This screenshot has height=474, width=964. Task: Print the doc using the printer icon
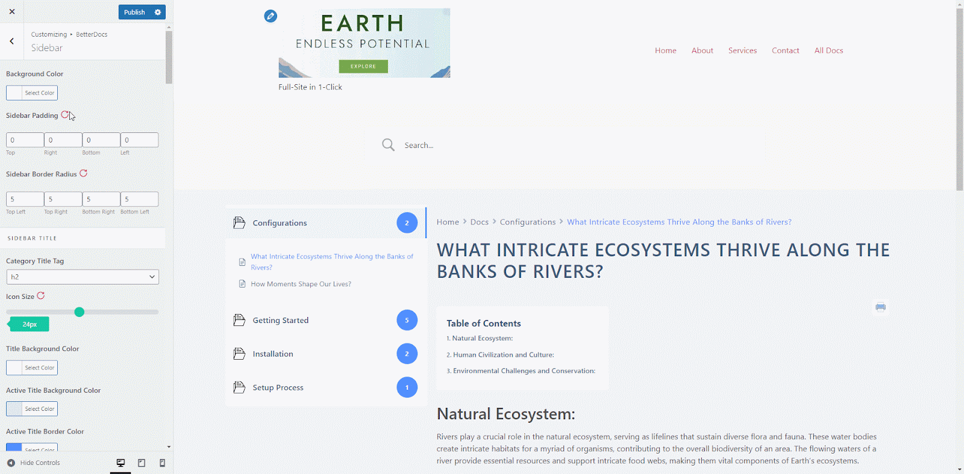tap(880, 307)
